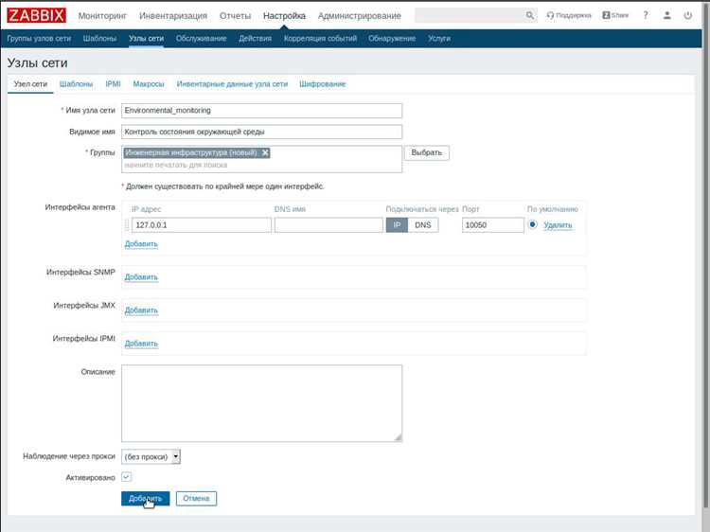The width and height of the screenshot is (710, 532).
Task: Open the Мониторинг menu
Action: 102,16
